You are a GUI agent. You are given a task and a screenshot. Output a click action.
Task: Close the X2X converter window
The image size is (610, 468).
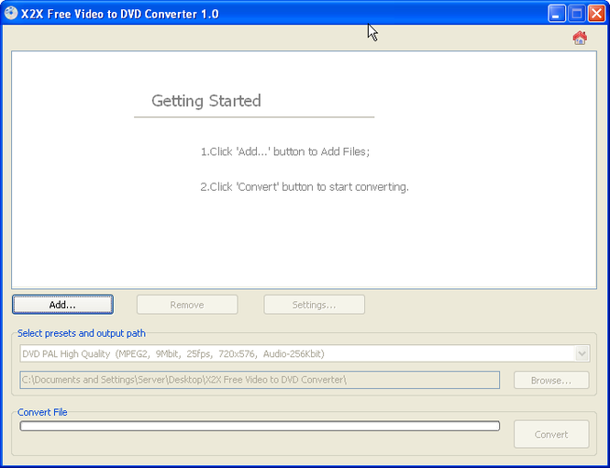point(596,14)
